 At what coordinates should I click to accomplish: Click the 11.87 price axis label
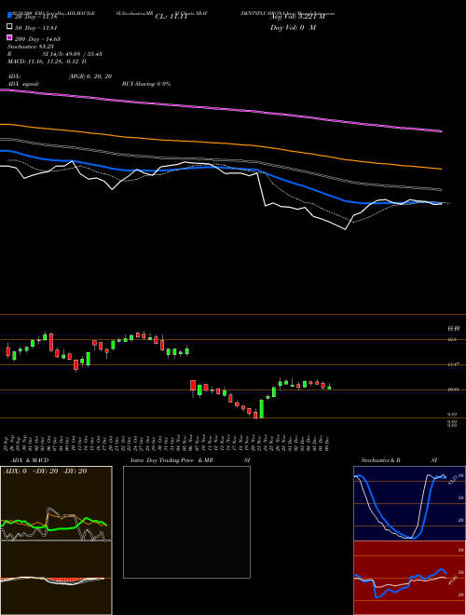[453, 364]
